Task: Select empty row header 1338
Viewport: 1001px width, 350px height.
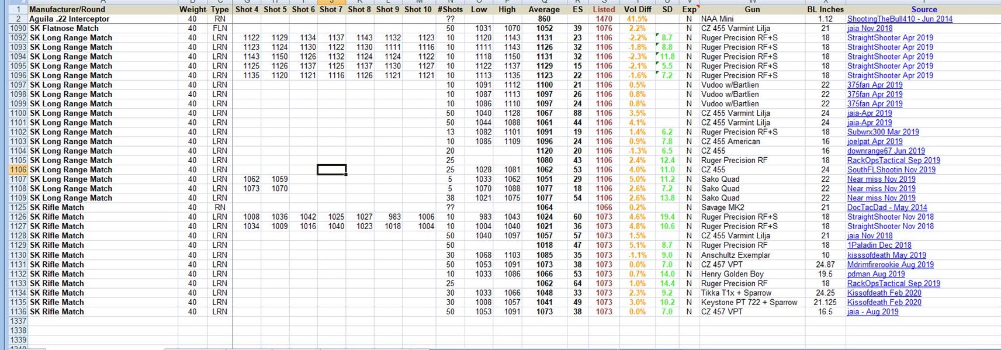Action: coord(18,330)
